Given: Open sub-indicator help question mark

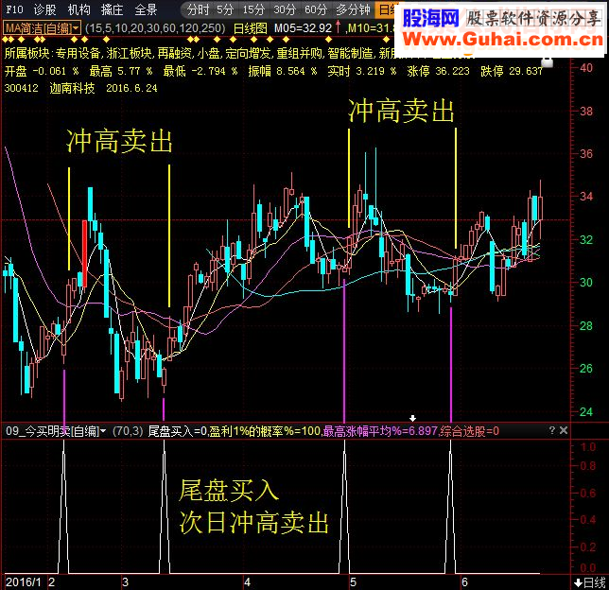Looking at the screenshot, I should tap(552, 430).
